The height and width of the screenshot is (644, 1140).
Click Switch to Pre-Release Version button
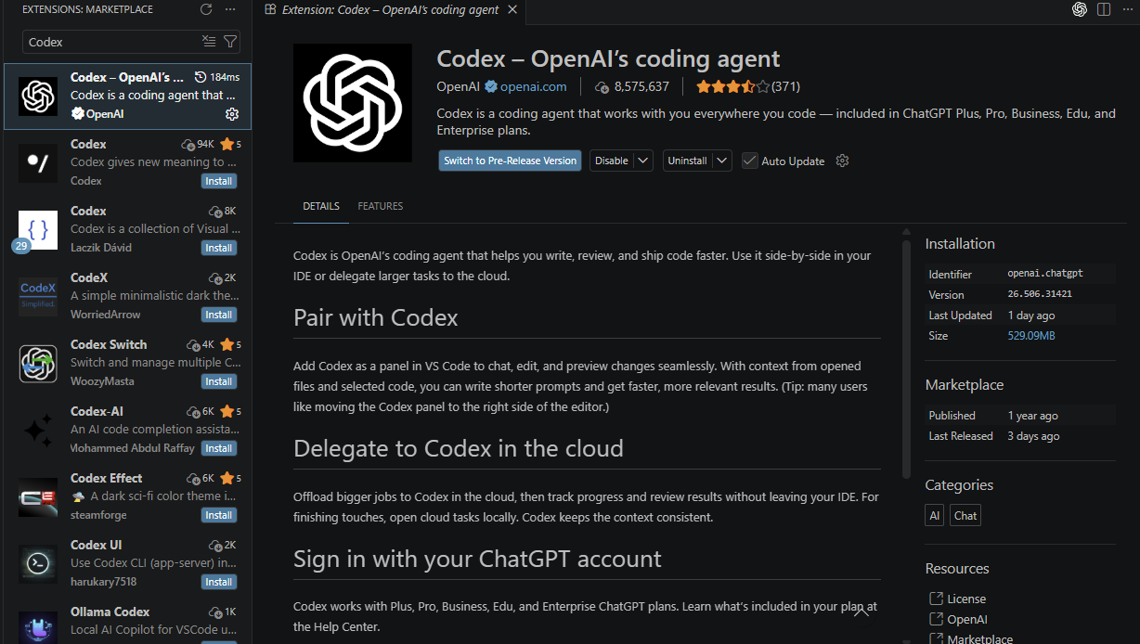tap(511, 161)
